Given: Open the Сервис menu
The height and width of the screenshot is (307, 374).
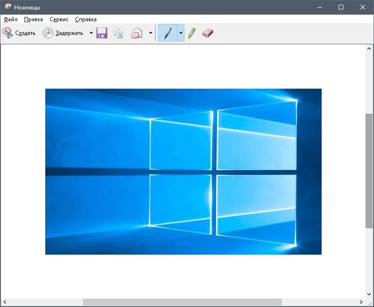Looking at the screenshot, I should (x=59, y=19).
